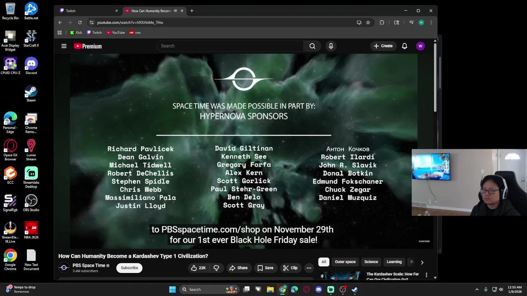Dislike the video with thumbs down
Screen dimensions: 527x296
[x=216, y=268]
